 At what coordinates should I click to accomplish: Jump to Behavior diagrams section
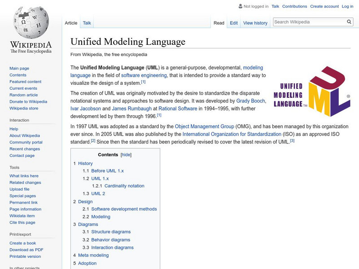(110, 240)
